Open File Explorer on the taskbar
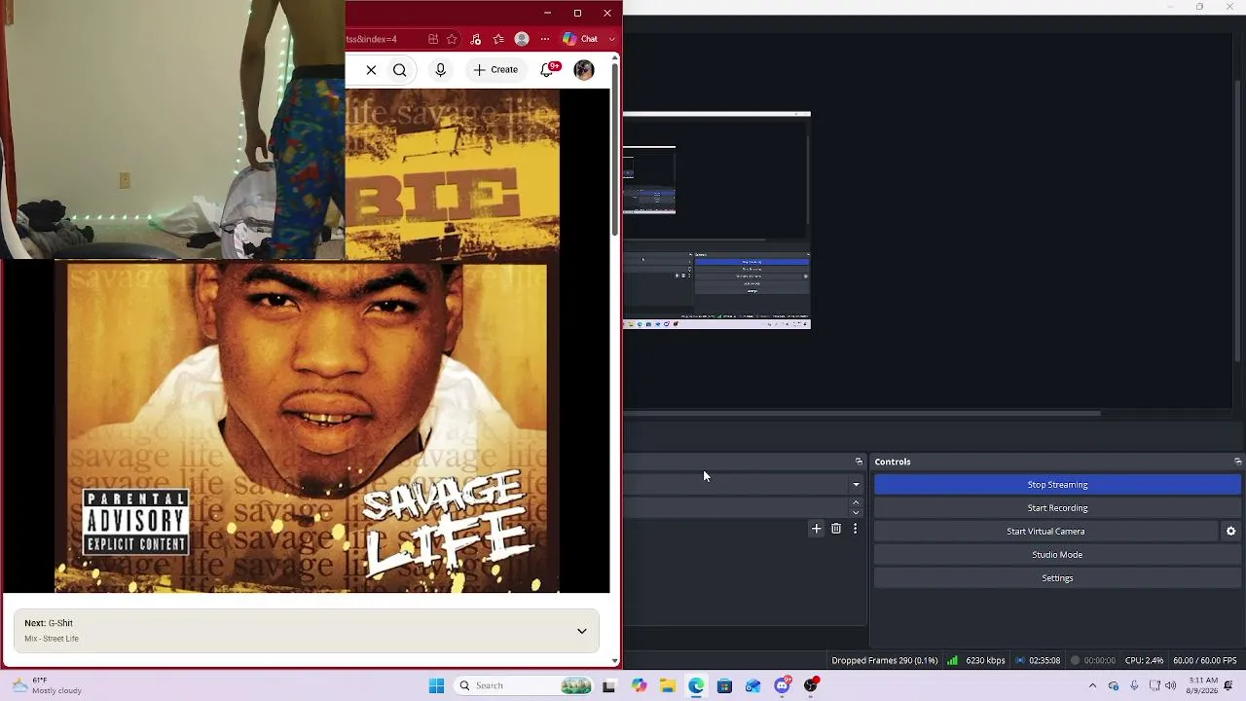Viewport: 1246px width, 701px height. [668, 685]
